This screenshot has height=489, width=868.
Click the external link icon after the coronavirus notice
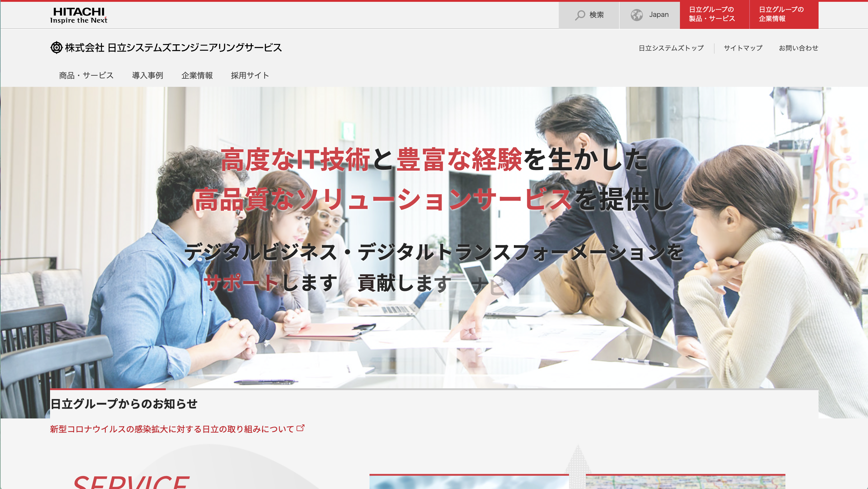coord(300,428)
